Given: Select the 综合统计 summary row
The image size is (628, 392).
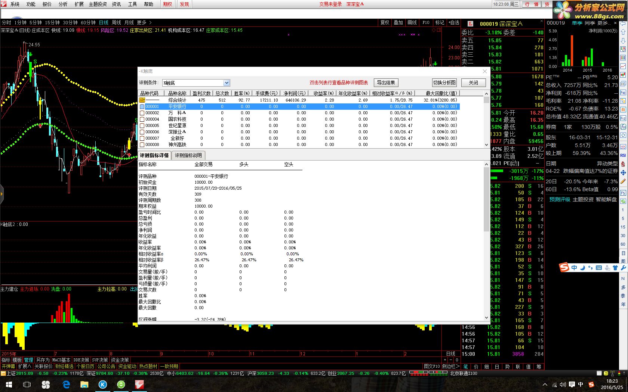Looking at the screenshot, I should click(299, 100).
